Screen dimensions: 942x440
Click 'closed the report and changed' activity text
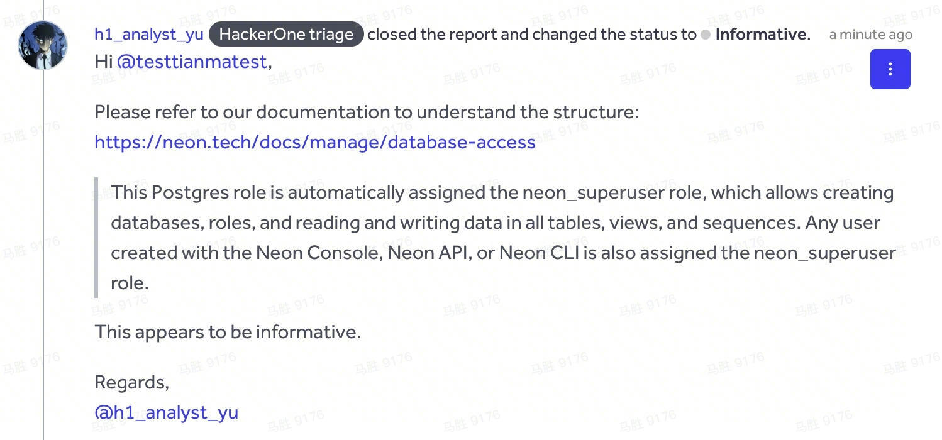click(531, 35)
